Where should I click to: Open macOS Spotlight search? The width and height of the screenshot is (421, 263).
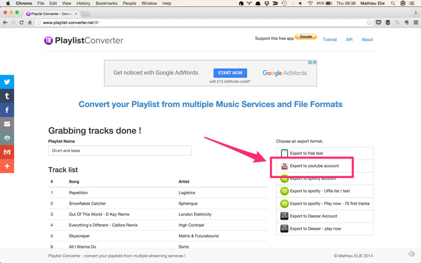click(393, 3)
